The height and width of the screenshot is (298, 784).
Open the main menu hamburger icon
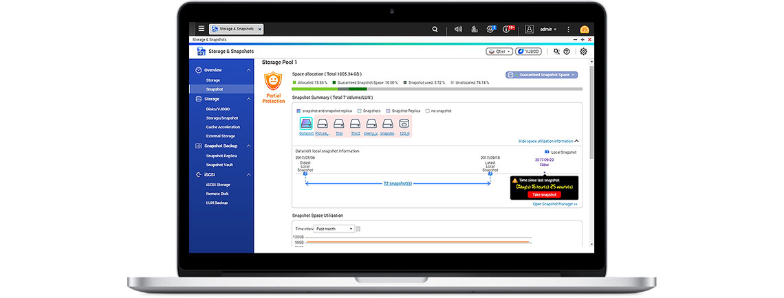[201, 29]
